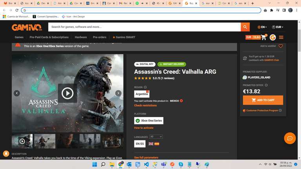
Task: Click the browser back arrow
Action: pyautogui.click(x=4, y=10)
